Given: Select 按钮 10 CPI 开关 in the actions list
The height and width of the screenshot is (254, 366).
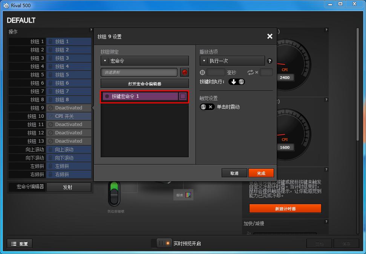Looking at the screenshot, I should click(x=68, y=116).
